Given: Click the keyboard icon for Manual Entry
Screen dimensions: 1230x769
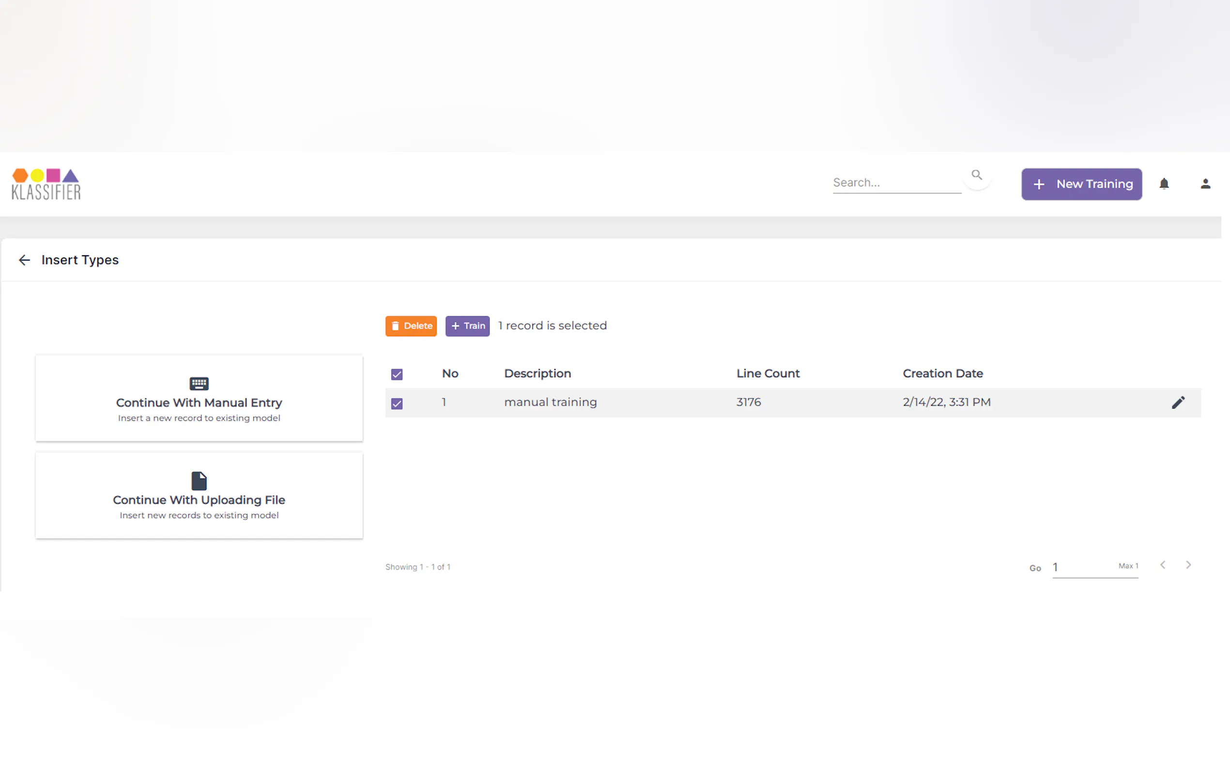Looking at the screenshot, I should point(199,384).
